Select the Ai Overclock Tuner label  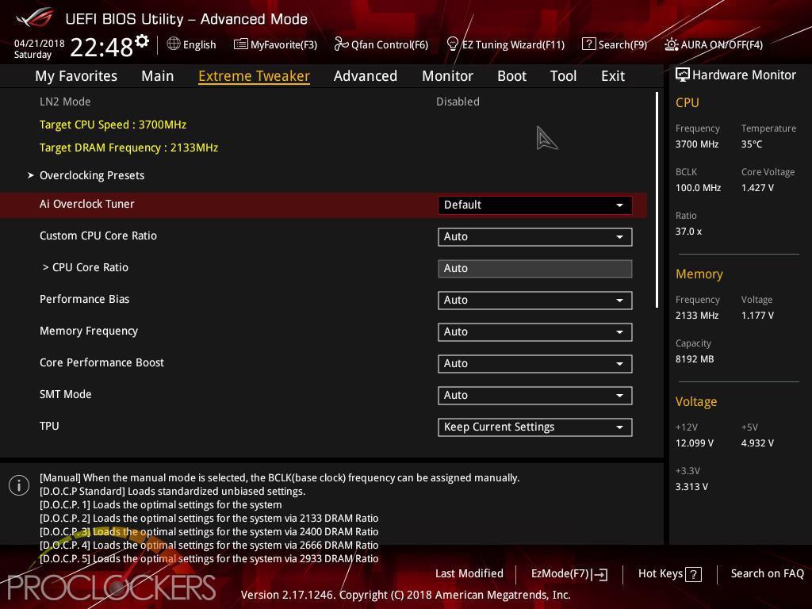(x=87, y=204)
